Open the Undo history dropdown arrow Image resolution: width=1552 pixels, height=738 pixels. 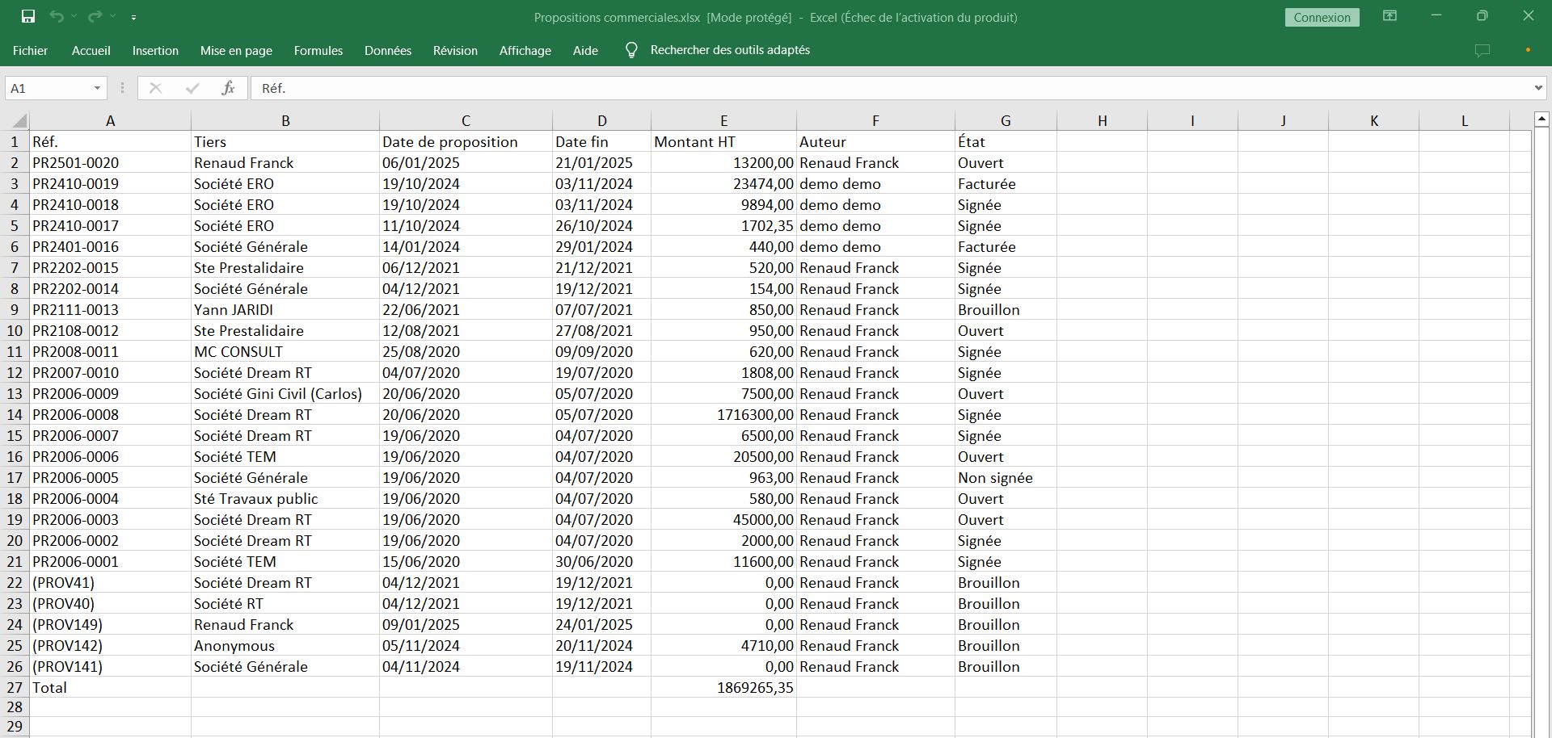[74, 17]
